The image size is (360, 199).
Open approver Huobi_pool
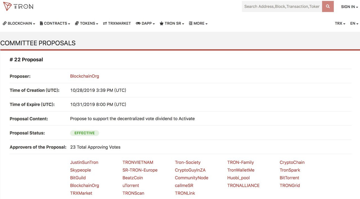coord(238,178)
